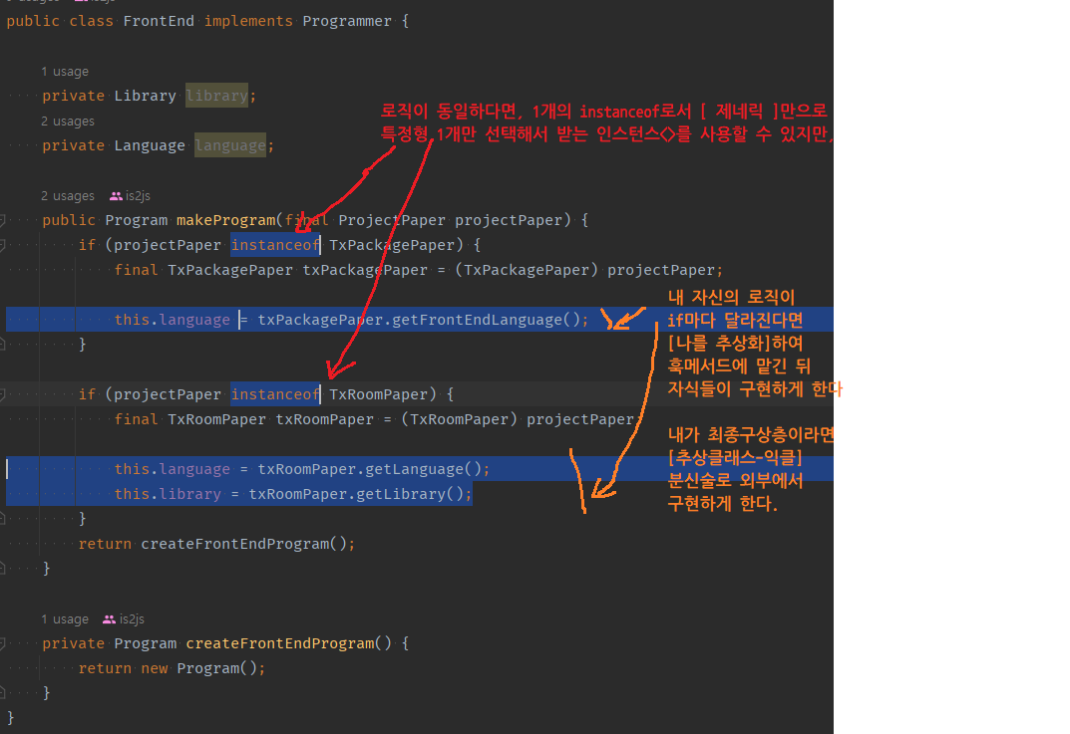Viewport: 1070px width, 734px height.
Task: Click the Programmer interface name
Action: tap(347, 21)
